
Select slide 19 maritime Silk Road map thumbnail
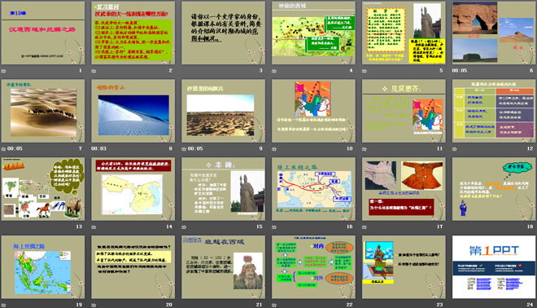43,266
